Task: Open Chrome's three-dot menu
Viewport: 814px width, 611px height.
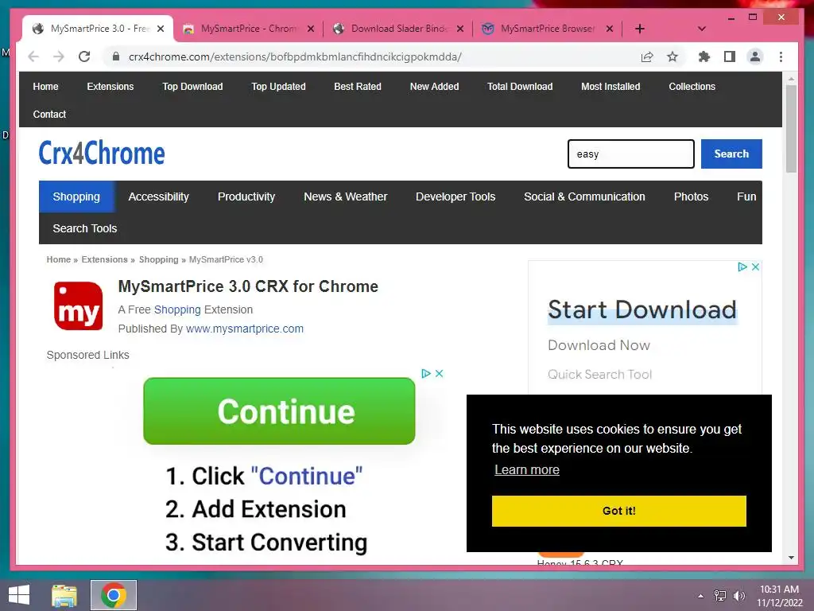Action: 781,56
